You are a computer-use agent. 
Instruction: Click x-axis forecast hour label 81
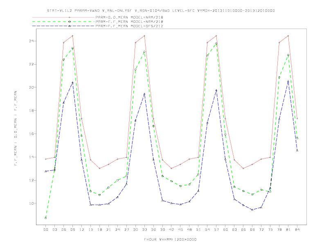click(x=288, y=230)
